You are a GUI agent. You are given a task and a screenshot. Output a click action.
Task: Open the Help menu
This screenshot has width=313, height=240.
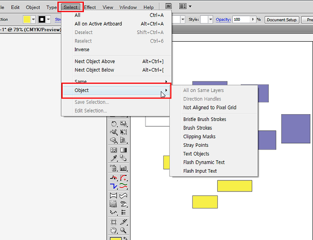tap(149, 7)
